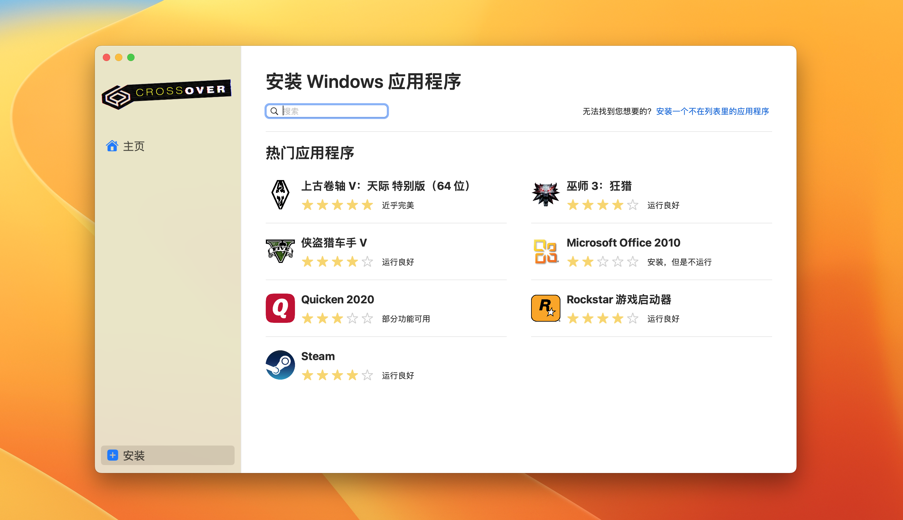This screenshot has height=520, width=903.
Task: Click the Steam logo icon
Action: point(280,365)
